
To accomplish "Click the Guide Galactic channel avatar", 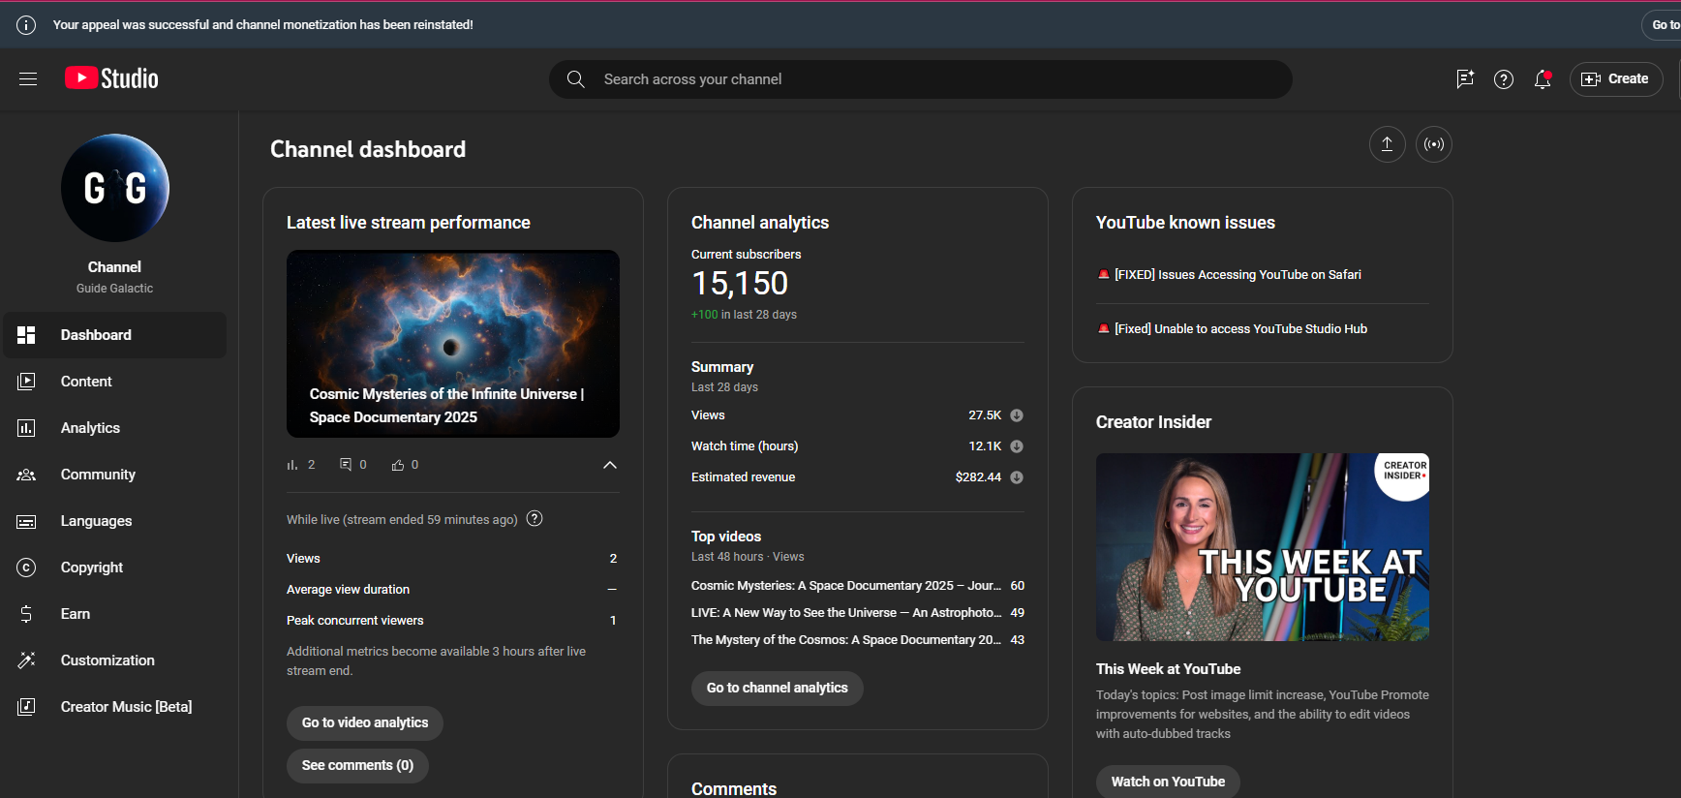I will tap(115, 188).
